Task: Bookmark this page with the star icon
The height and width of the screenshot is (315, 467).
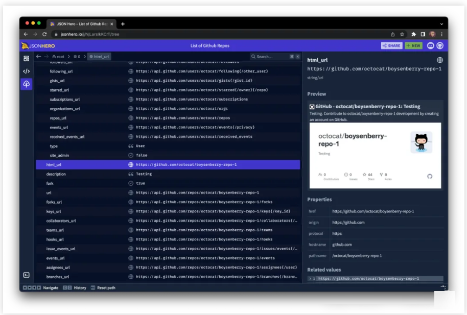Action: [403, 34]
